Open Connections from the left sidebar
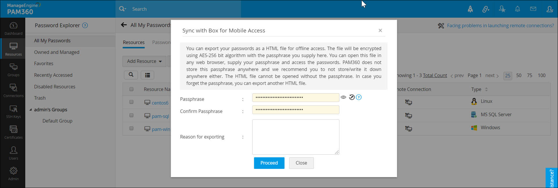The width and height of the screenshot is (558, 188). [x=13, y=91]
